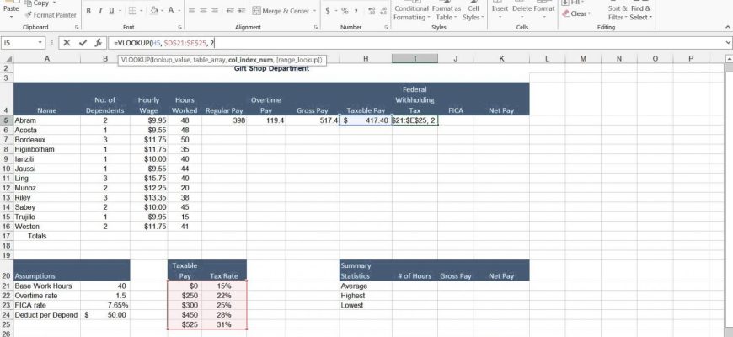This screenshot has height=337, width=733.
Task: Click the 22% tax rate cell
Action: [224, 296]
